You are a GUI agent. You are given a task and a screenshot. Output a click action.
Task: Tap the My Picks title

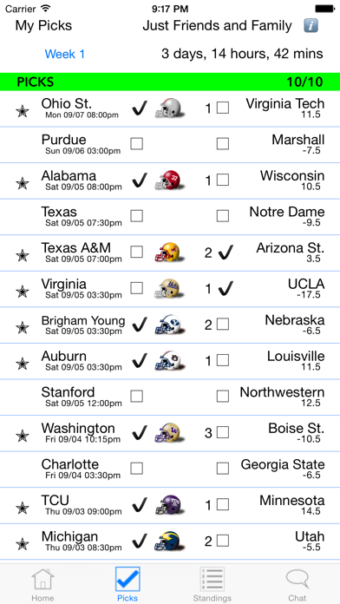pyautogui.click(x=43, y=26)
